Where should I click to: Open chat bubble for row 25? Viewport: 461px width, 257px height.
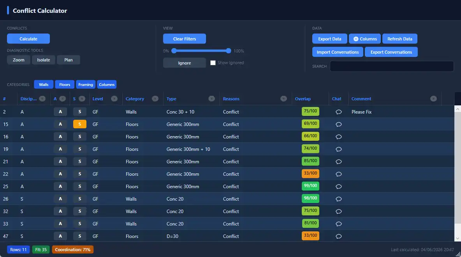(339, 187)
